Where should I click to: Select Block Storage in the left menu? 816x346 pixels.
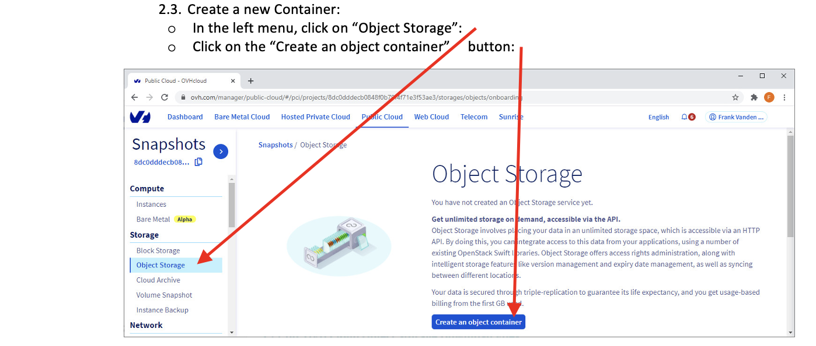pyautogui.click(x=158, y=250)
